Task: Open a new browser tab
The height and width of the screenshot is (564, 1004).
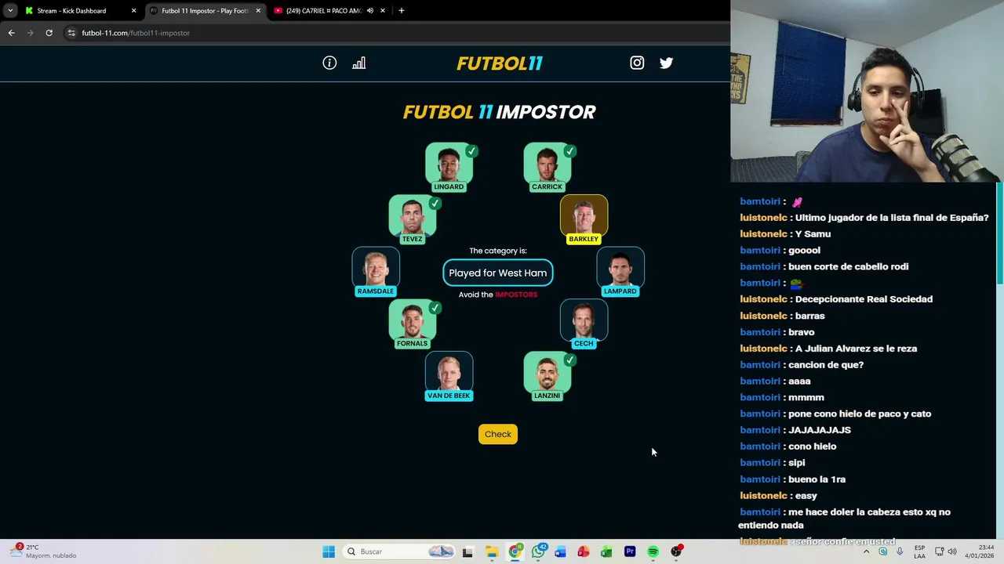Action: coord(402,11)
